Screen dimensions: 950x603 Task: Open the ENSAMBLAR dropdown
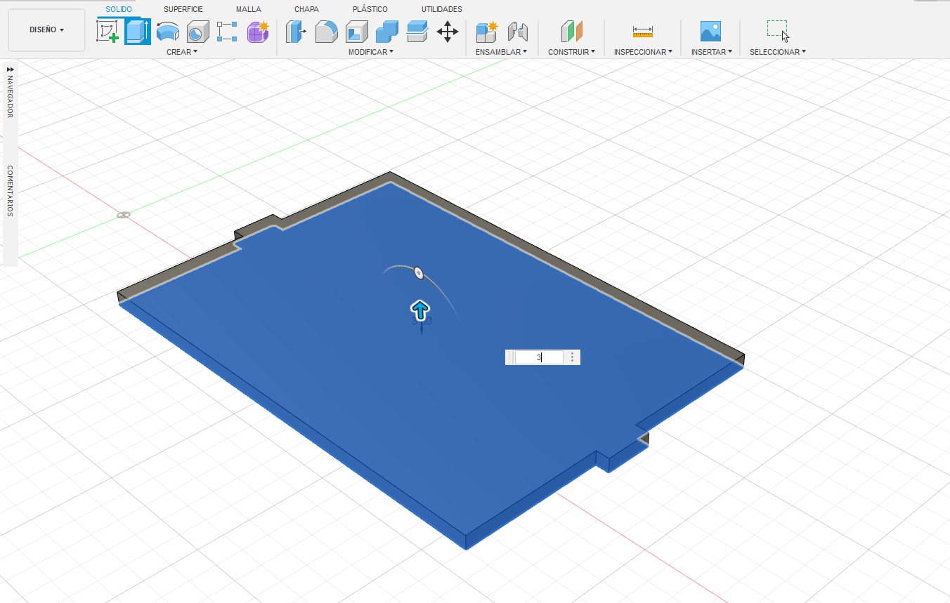[x=501, y=52]
